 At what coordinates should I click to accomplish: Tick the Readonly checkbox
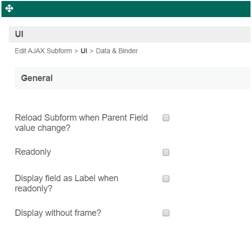(166, 152)
